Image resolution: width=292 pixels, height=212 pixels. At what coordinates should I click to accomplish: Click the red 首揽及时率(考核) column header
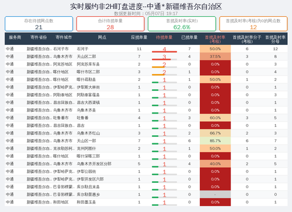pyautogui.click(x=215, y=39)
